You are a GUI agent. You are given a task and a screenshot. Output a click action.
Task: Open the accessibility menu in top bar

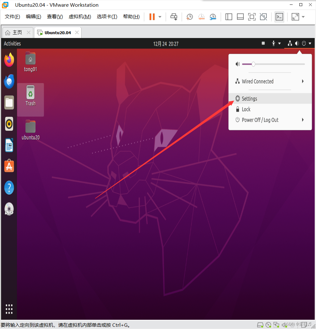click(x=276, y=43)
